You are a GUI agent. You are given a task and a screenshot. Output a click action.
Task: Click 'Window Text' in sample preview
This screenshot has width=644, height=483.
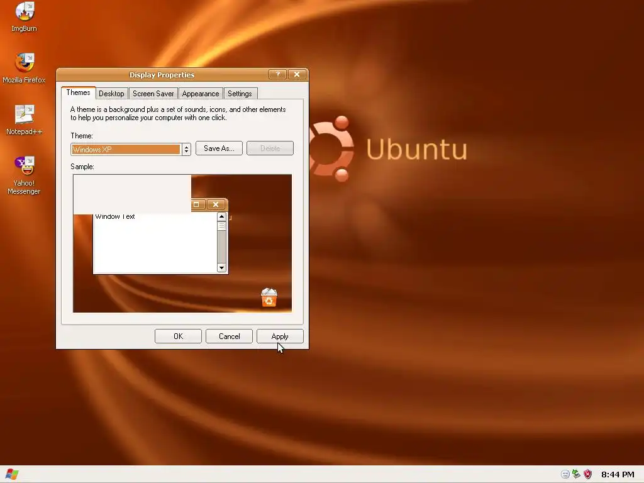click(115, 216)
